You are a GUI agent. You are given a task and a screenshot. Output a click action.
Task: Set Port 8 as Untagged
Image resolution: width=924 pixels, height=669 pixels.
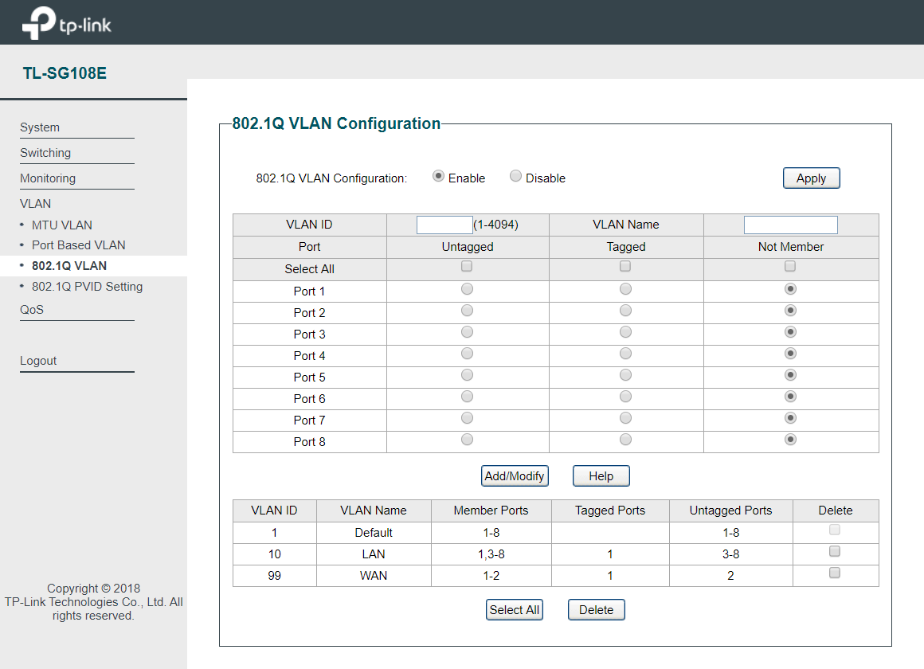tap(467, 440)
